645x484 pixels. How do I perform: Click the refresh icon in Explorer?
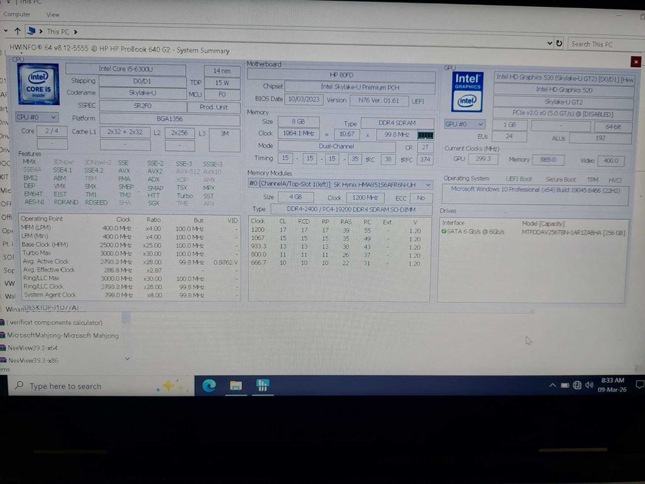[559, 43]
